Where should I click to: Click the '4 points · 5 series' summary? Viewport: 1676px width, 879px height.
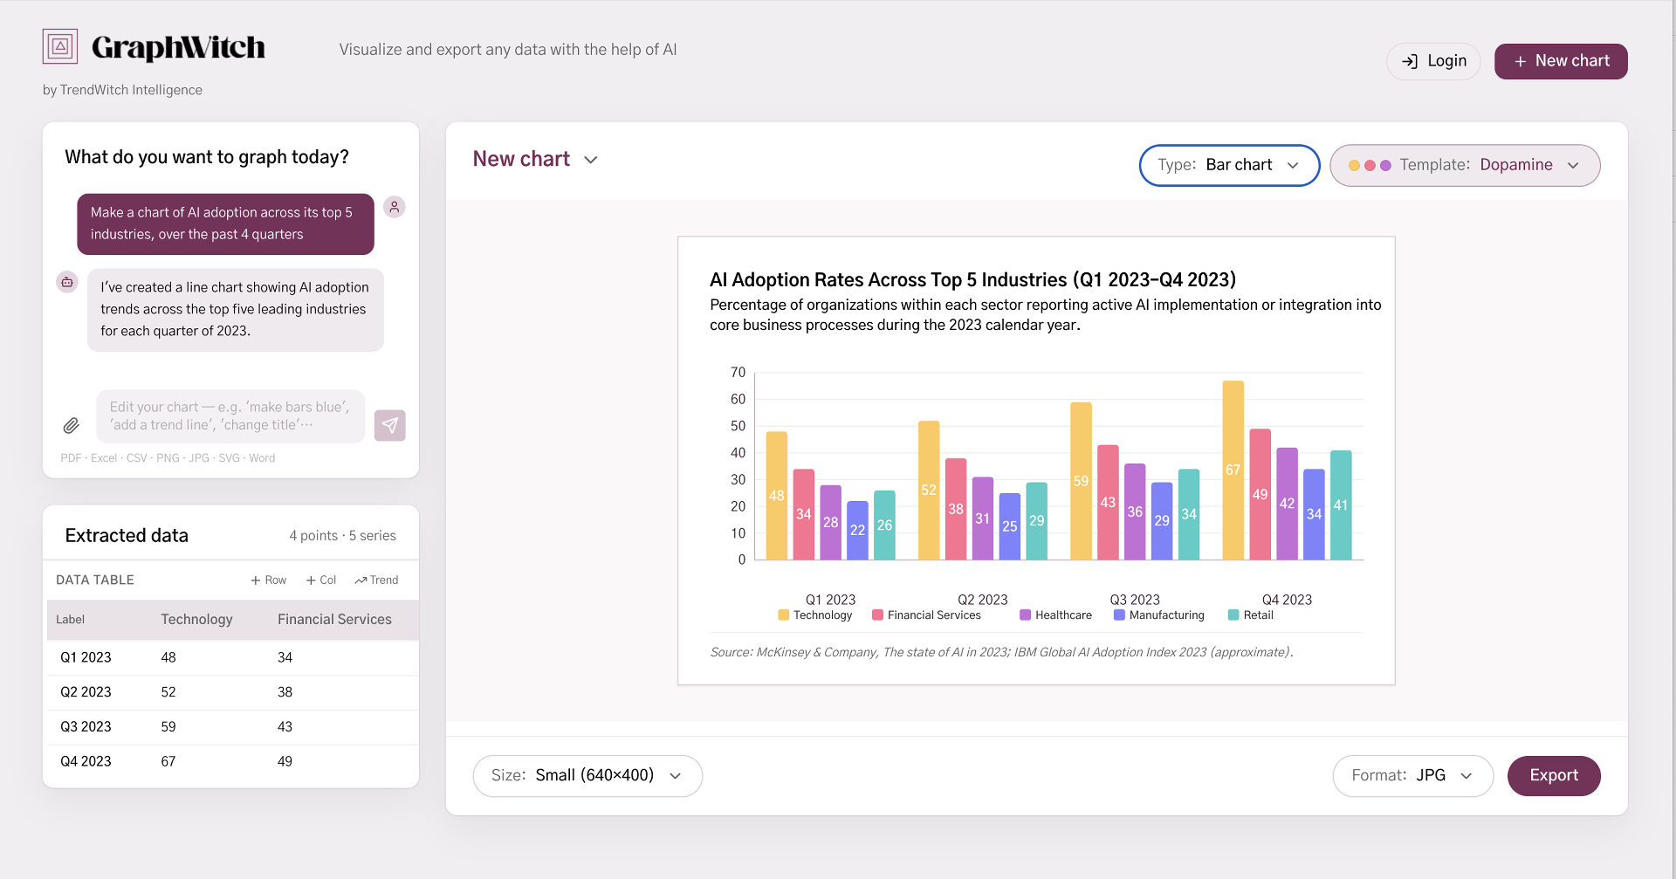pos(342,535)
